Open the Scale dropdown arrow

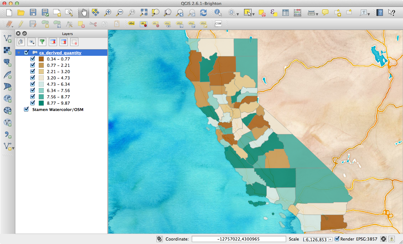tap(330, 239)
